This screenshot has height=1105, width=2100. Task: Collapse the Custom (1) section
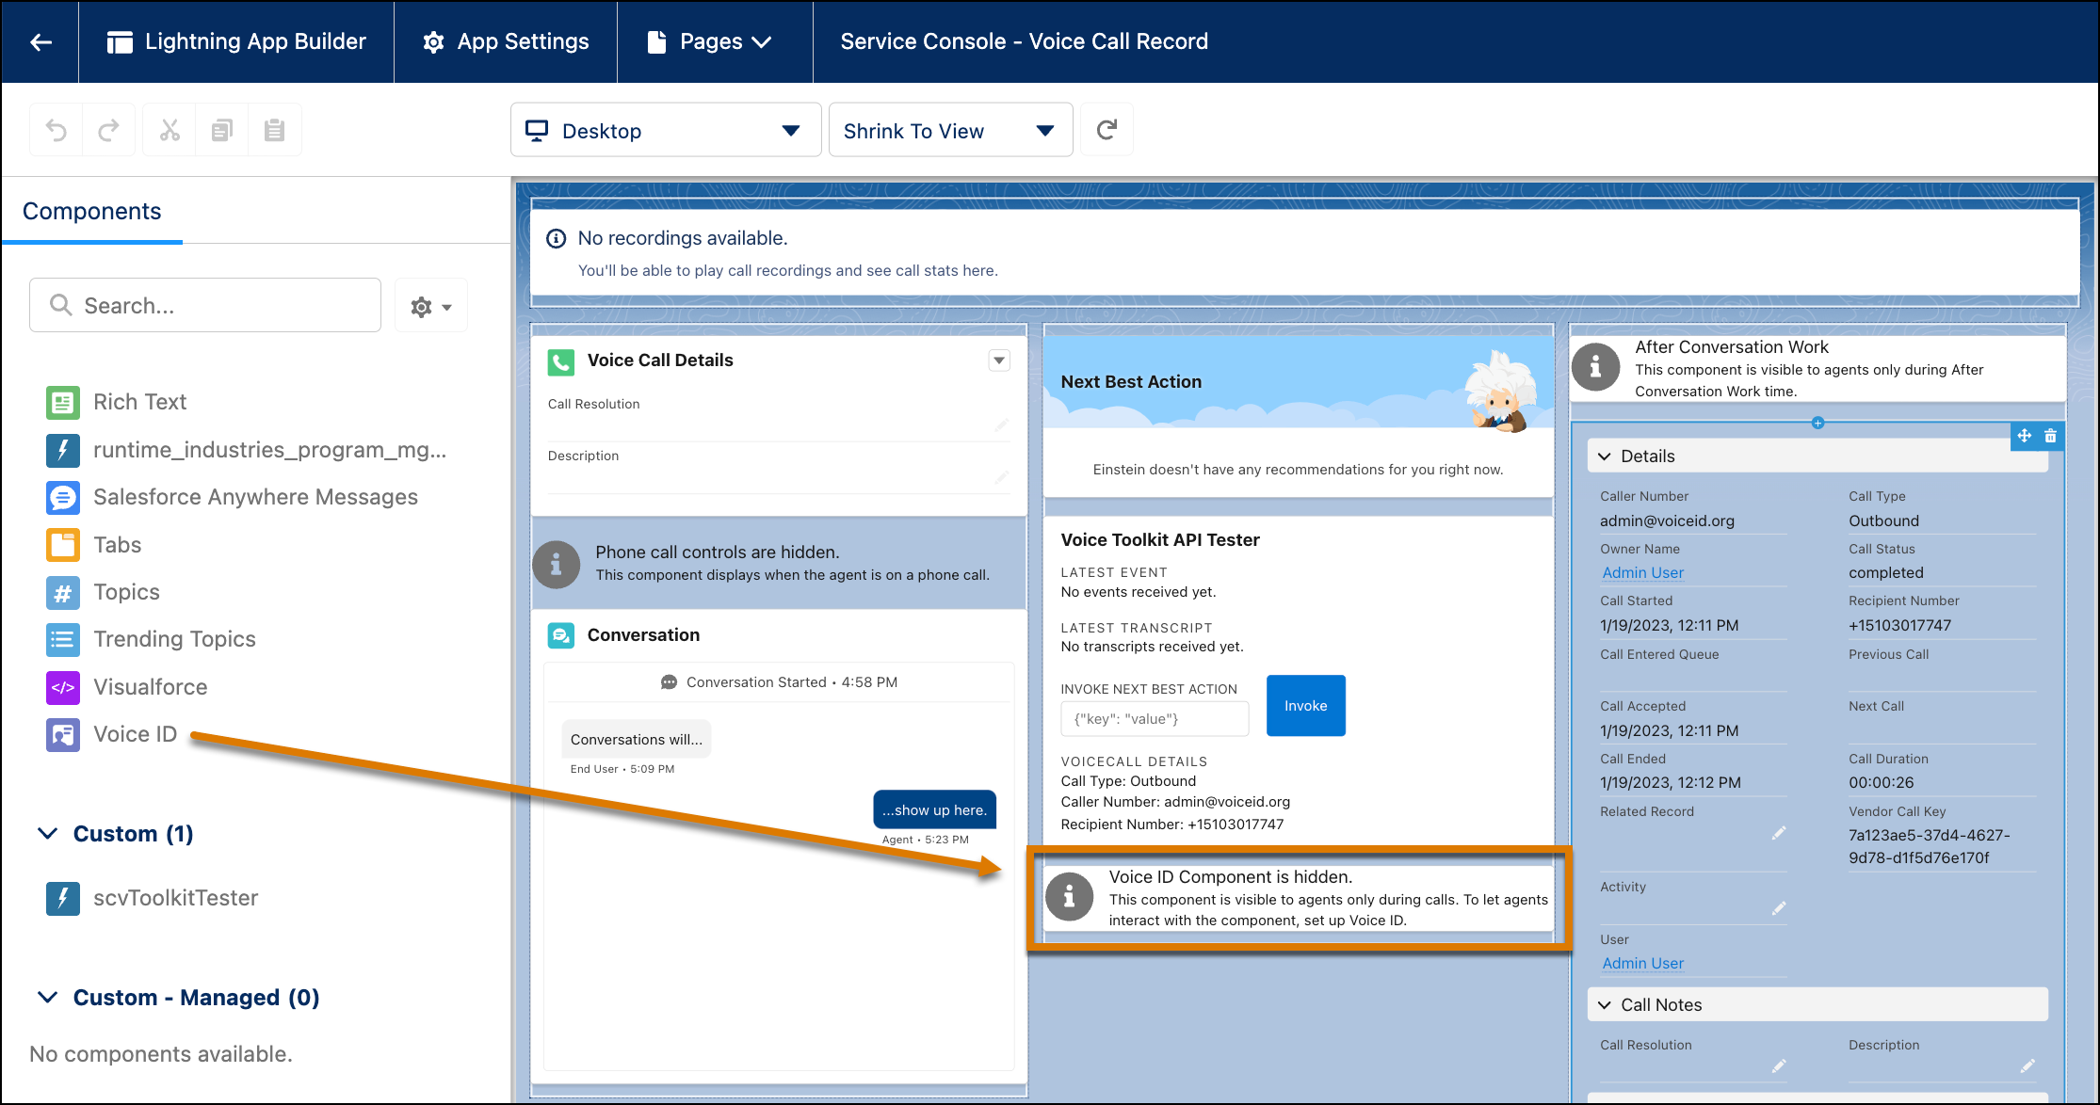coord(47,834)
